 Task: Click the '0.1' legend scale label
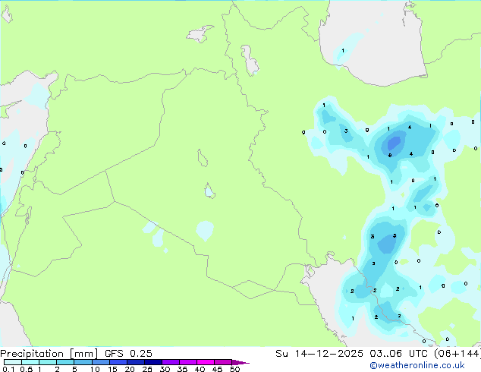(8, 369)
